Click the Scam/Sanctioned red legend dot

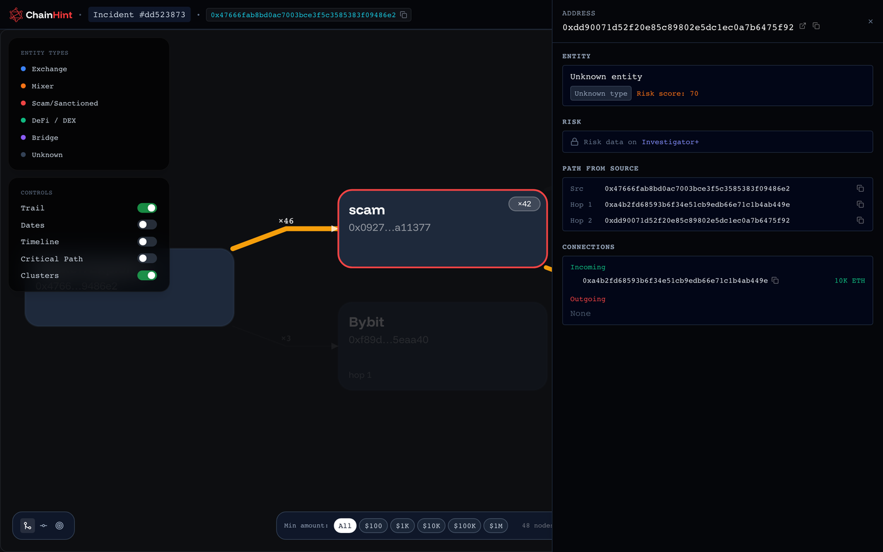click(23, 103)
